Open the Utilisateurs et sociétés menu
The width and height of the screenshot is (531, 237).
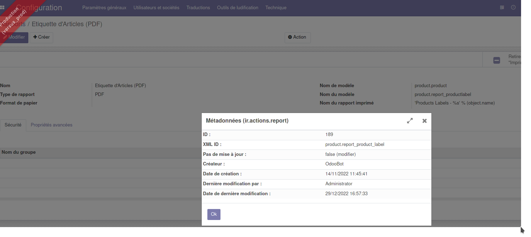pyautogui.click(x=156, y=7)
